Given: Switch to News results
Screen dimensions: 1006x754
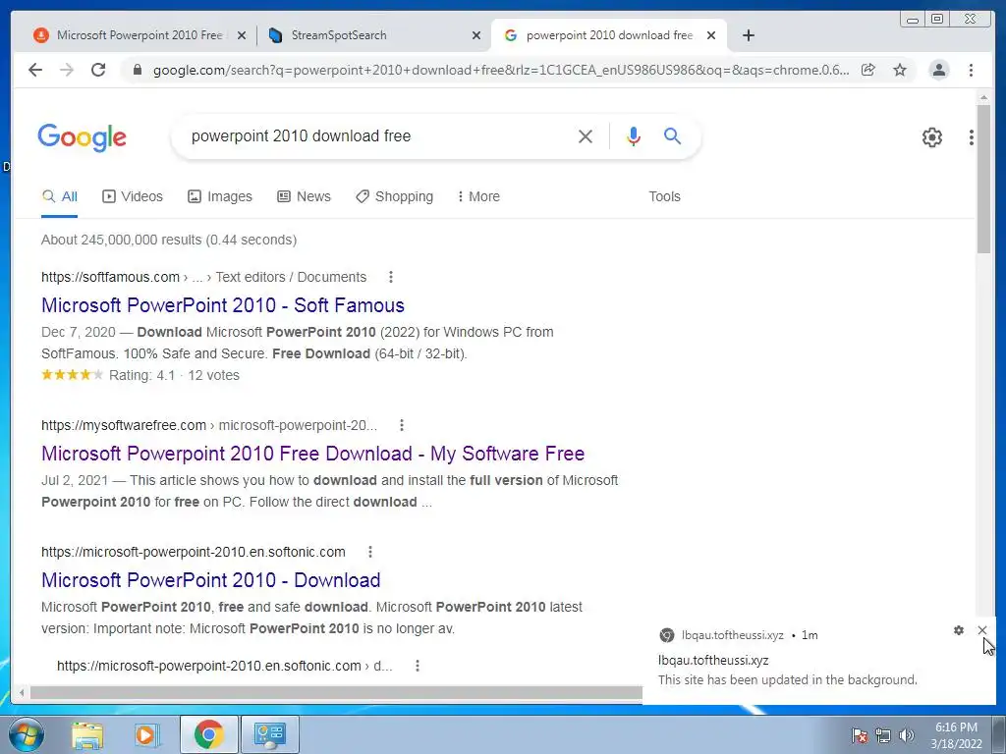Looking at the screenshot, I should (305, 196).
